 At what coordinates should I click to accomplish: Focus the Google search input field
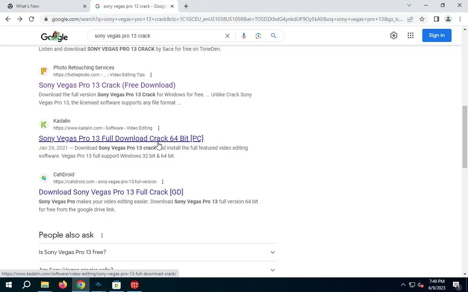(157, 36)
